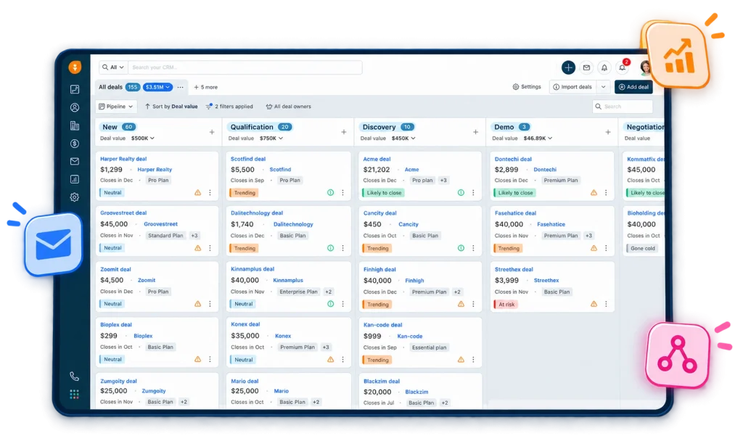This screenshot has width=743, height=441.
Task: Click the orange Freshsales logo icon
Action: pyautogui.click(x=75, y=67)
